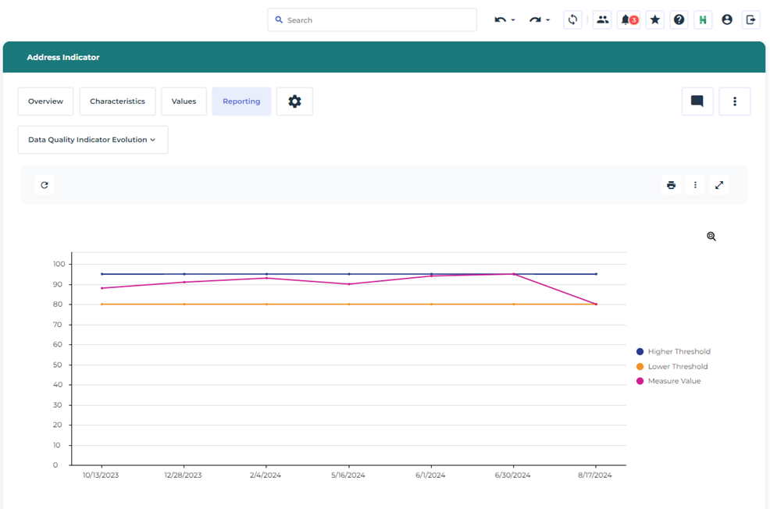This screenshot has height=509, width=770.
Task: Click the logout icon
Action: tap(751, 20)
